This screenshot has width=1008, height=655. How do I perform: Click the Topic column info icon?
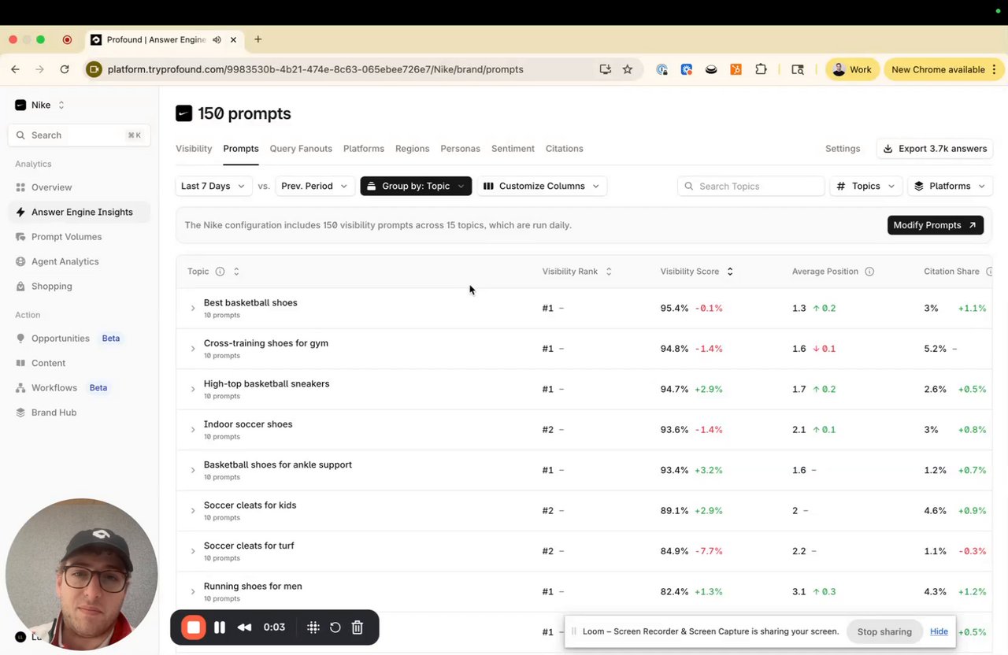tap(220, 272)
